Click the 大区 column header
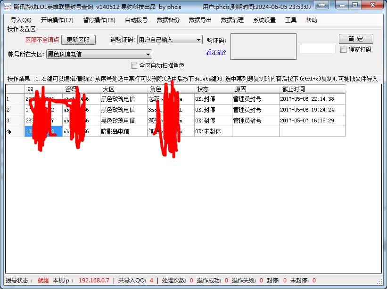 point(124,89)
